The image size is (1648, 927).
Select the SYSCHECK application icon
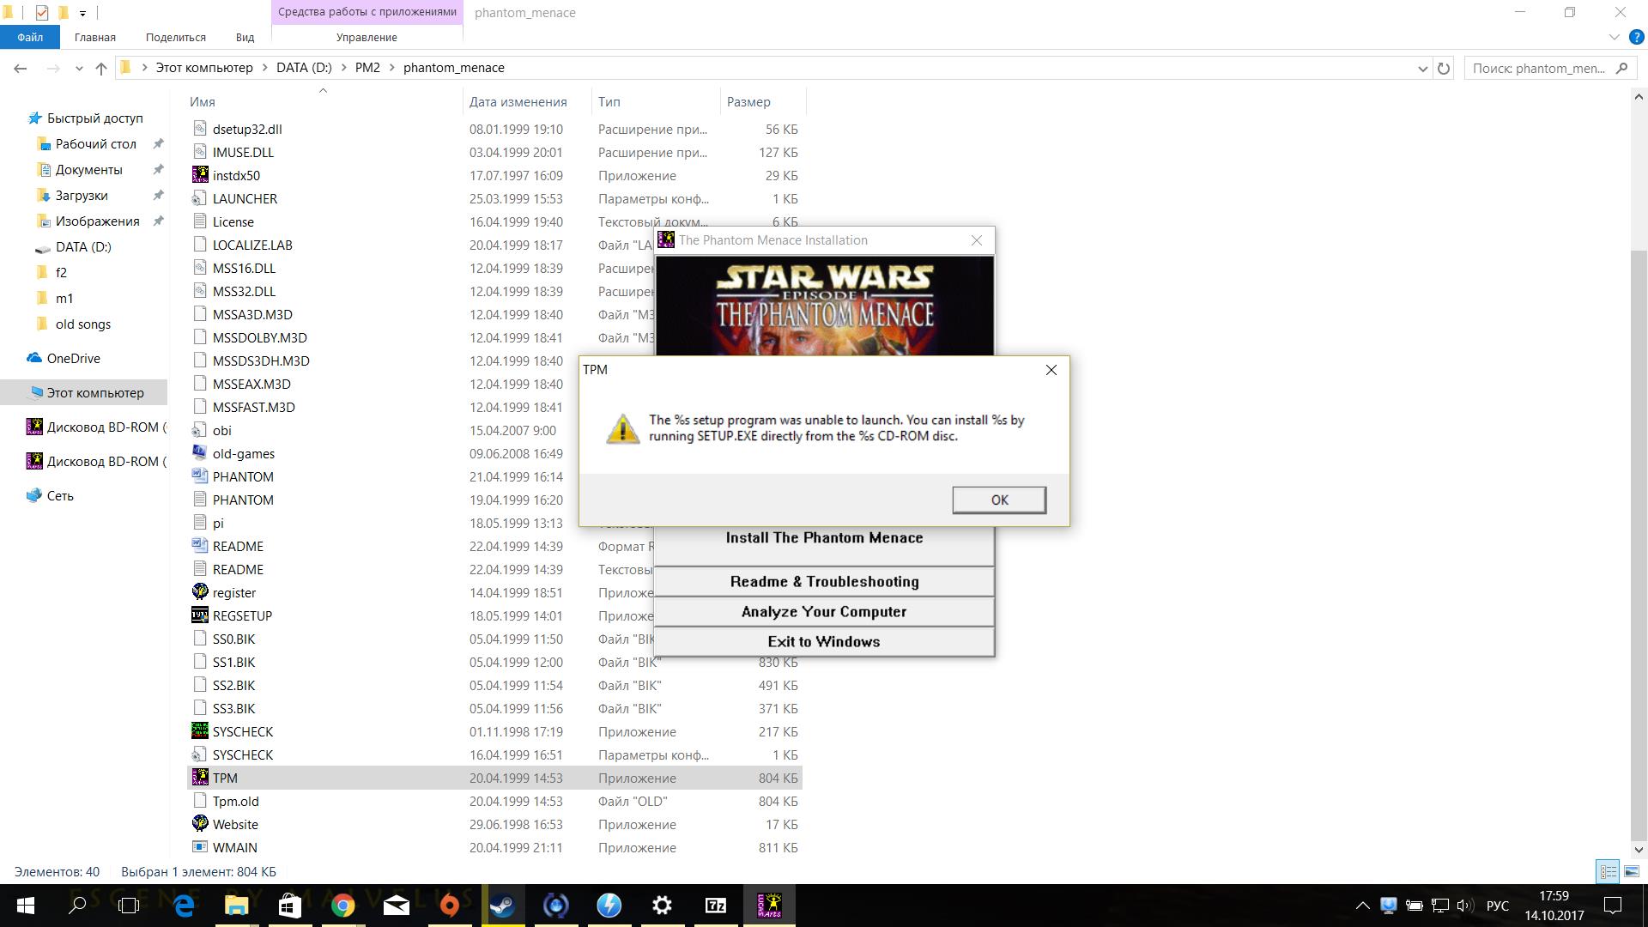[x=200, y=731]
